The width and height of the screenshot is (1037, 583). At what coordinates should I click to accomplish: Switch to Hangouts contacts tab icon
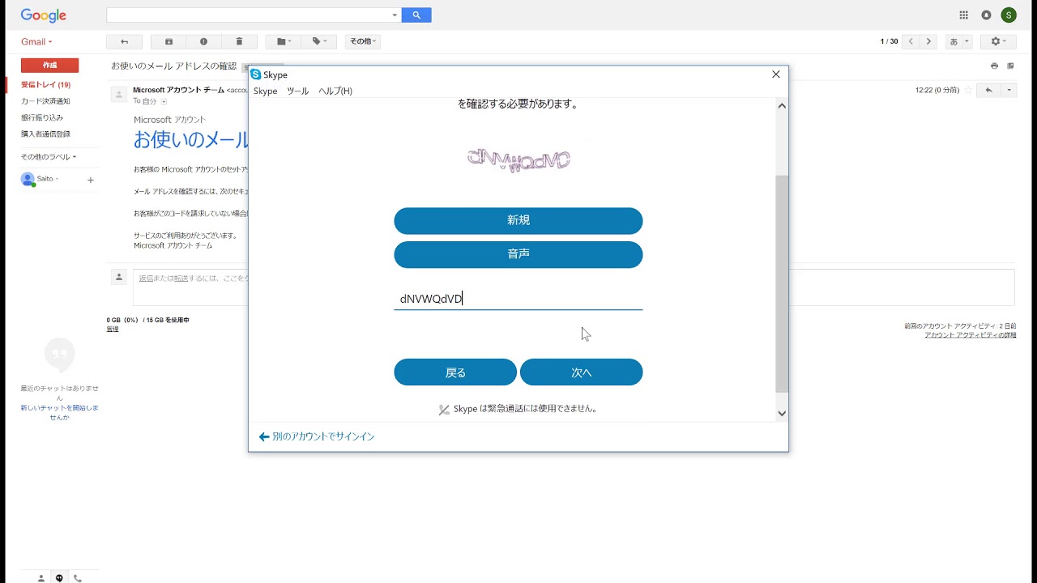pyautogui.click(x=41, y=578)
